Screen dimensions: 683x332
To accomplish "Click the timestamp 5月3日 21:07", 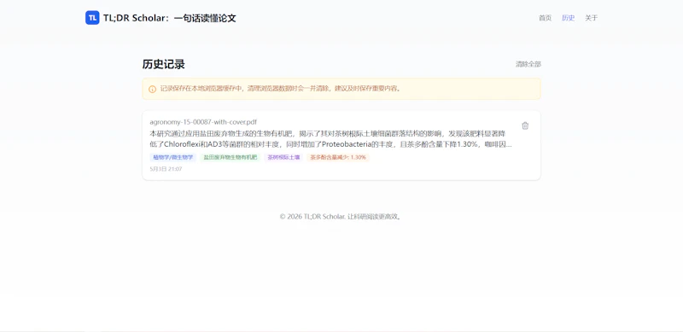I will point(166,169).
